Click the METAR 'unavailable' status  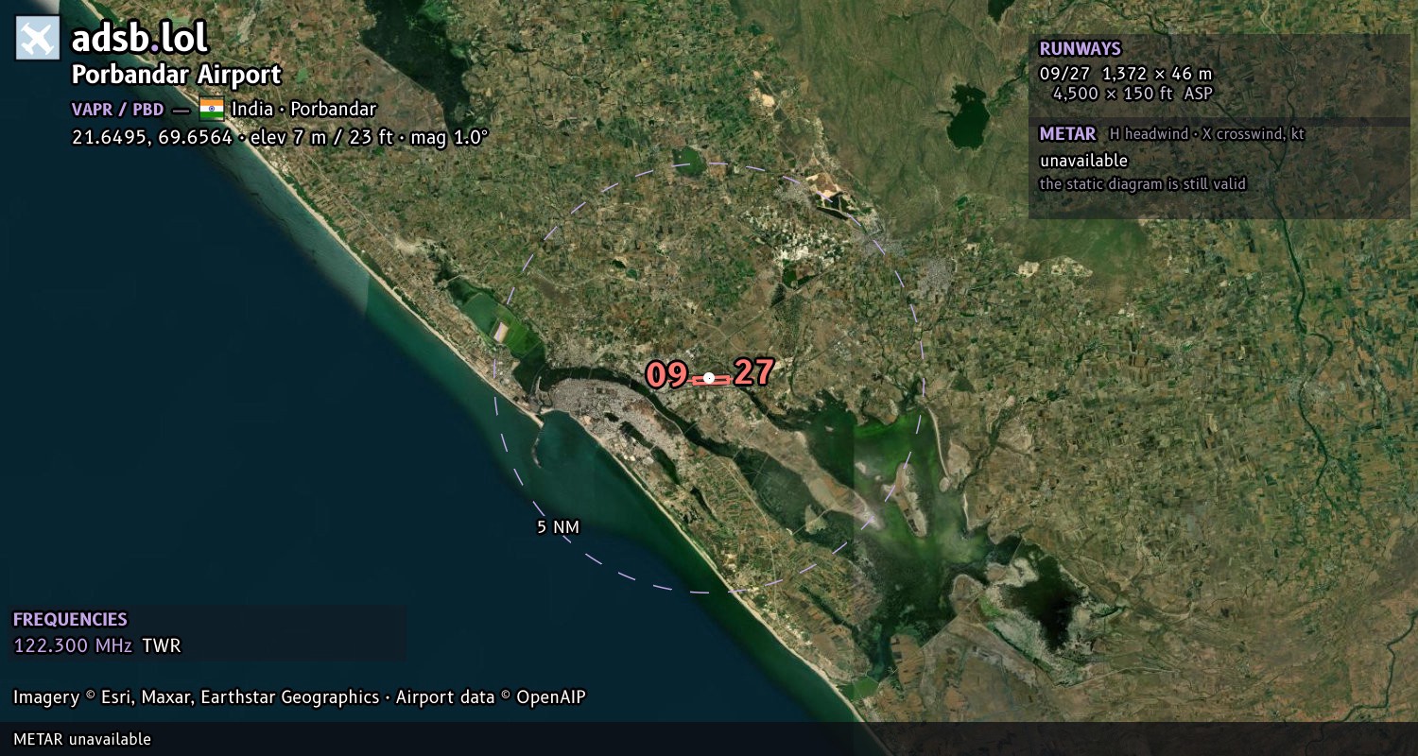coord(1084,161)
